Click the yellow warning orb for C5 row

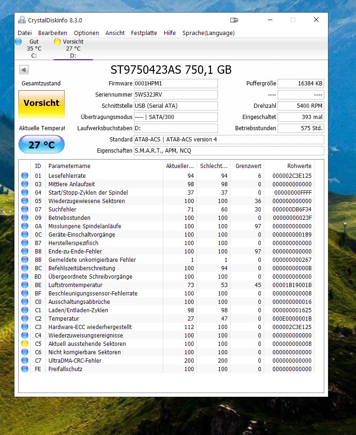point(25,344)
